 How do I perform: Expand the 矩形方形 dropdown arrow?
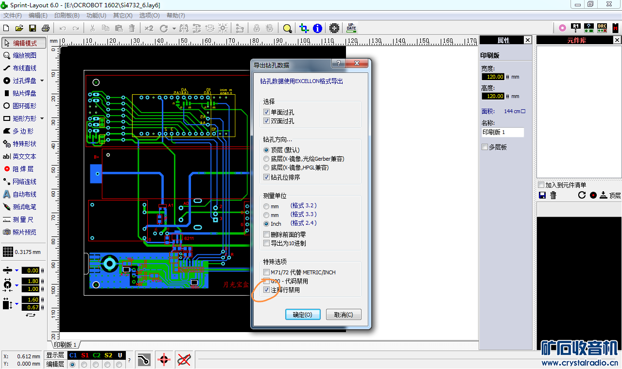pyautogui.click(x=42, y=118)
